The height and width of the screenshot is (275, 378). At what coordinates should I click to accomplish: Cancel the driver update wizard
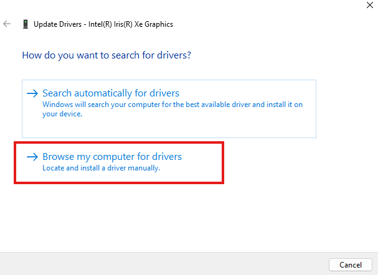[351, 265]
